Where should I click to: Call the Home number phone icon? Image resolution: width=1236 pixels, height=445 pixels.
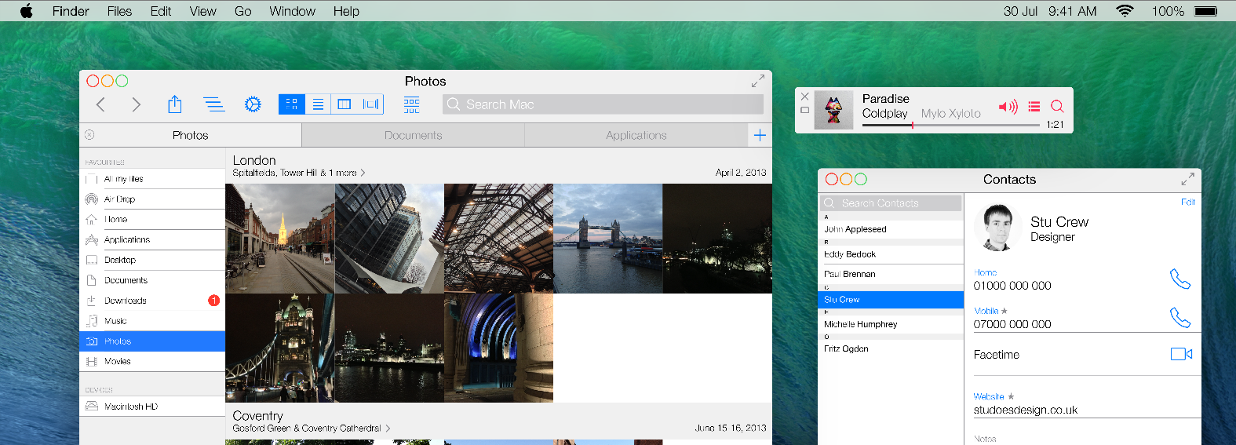point(1179,279)
